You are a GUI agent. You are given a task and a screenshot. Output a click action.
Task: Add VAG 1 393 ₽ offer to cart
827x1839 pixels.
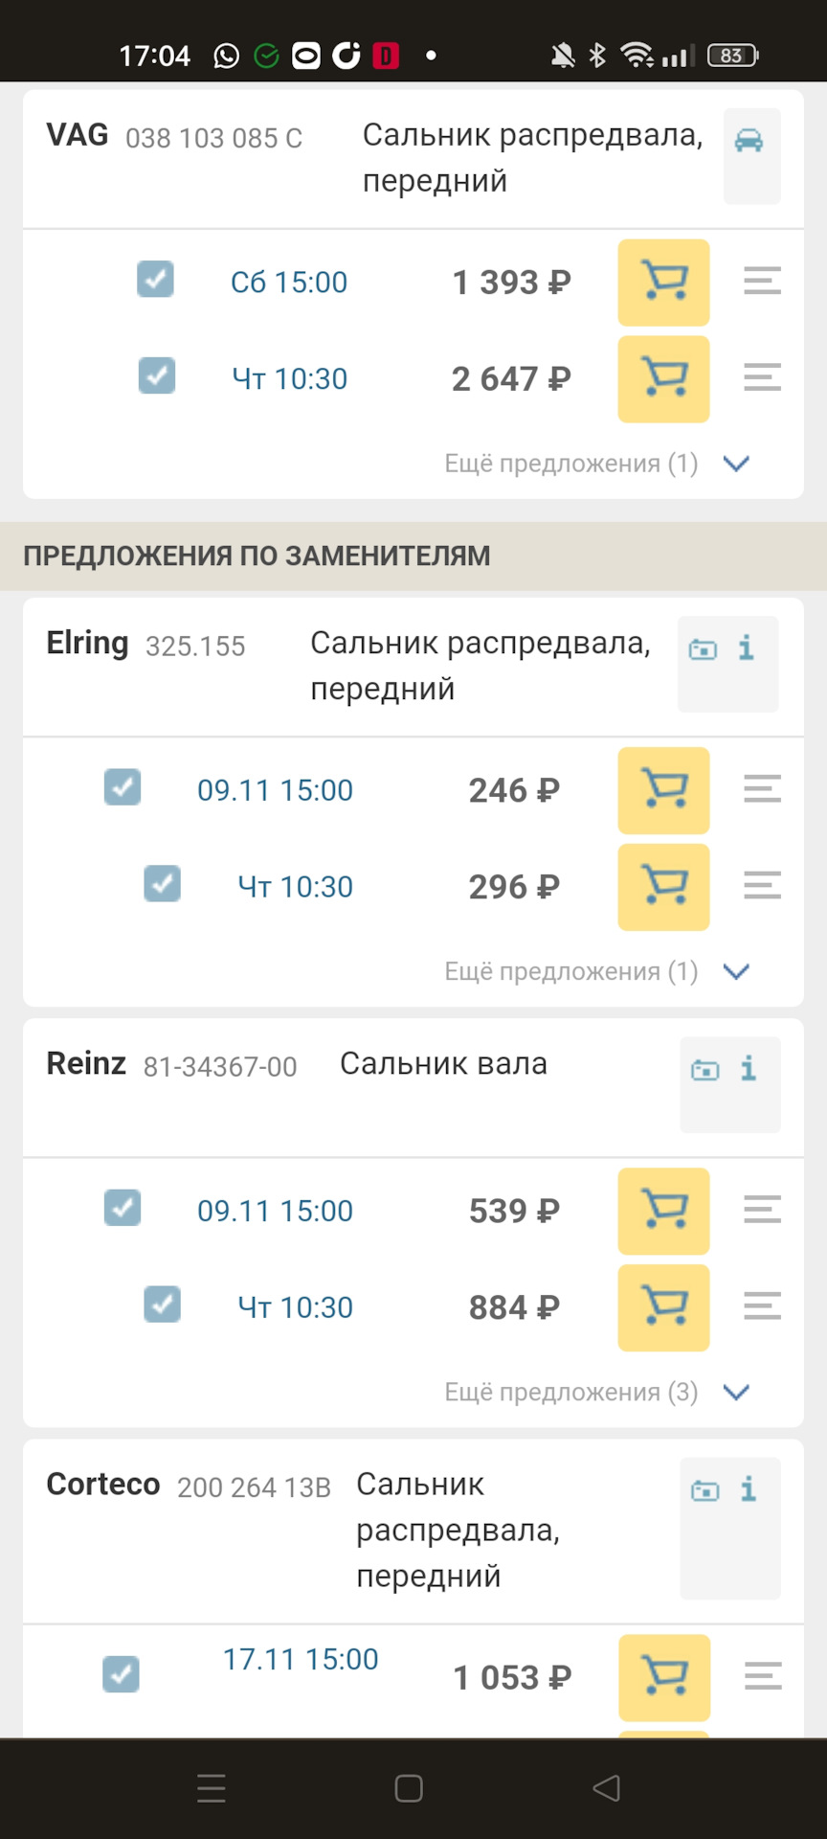point(663,283)
